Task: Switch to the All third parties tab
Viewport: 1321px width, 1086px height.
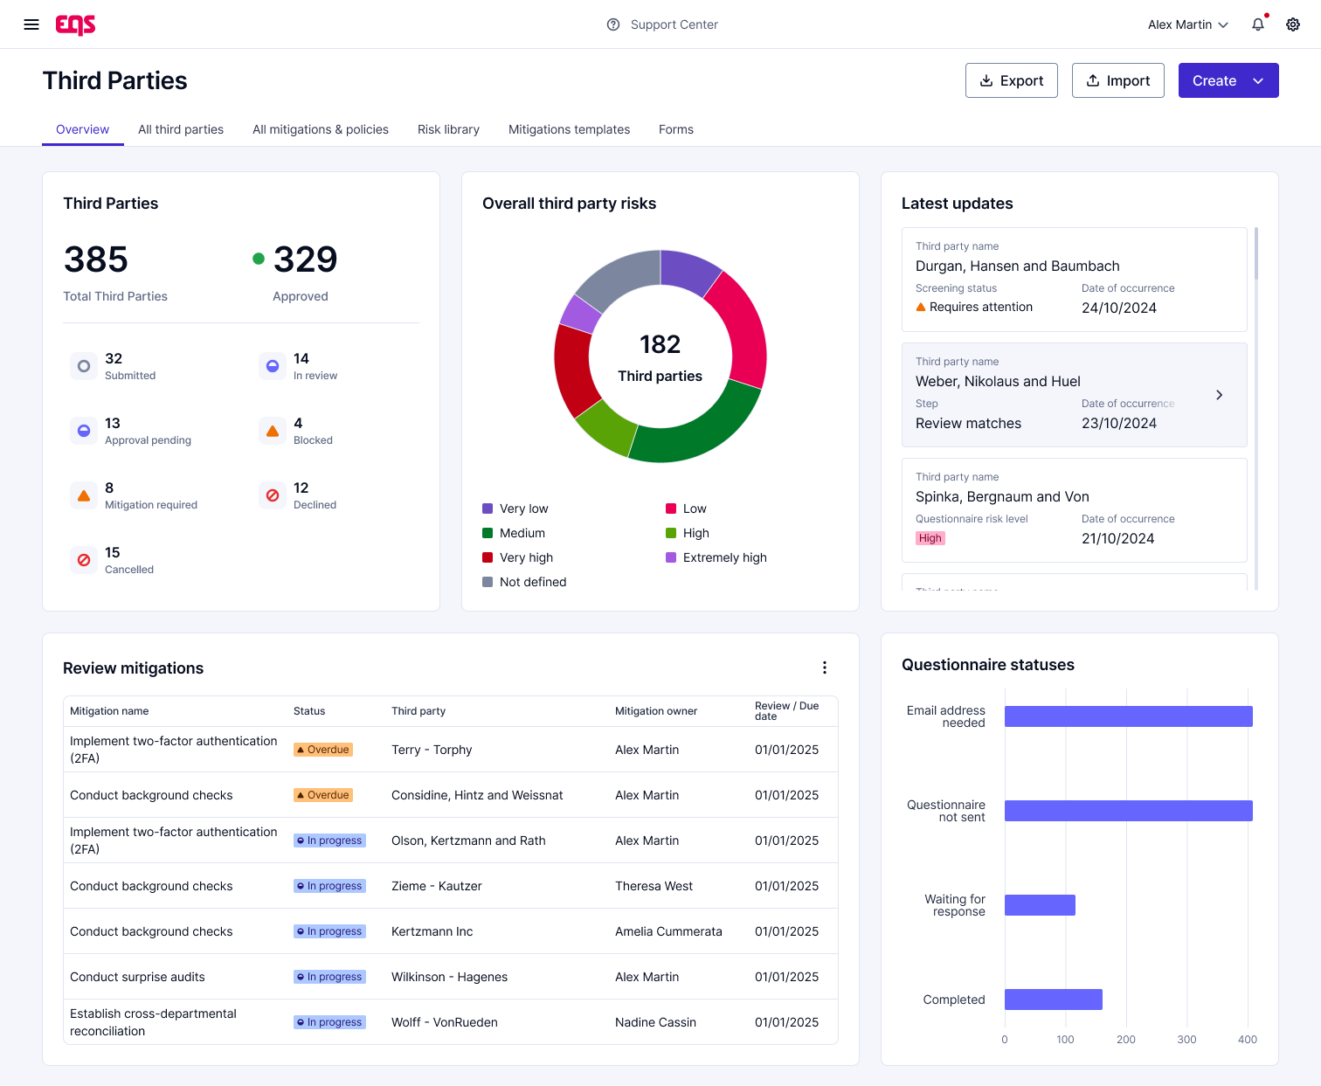Action: click(181, 129)
